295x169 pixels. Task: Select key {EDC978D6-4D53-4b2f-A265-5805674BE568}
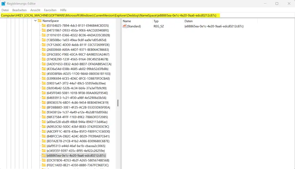(x=78, y=160)
